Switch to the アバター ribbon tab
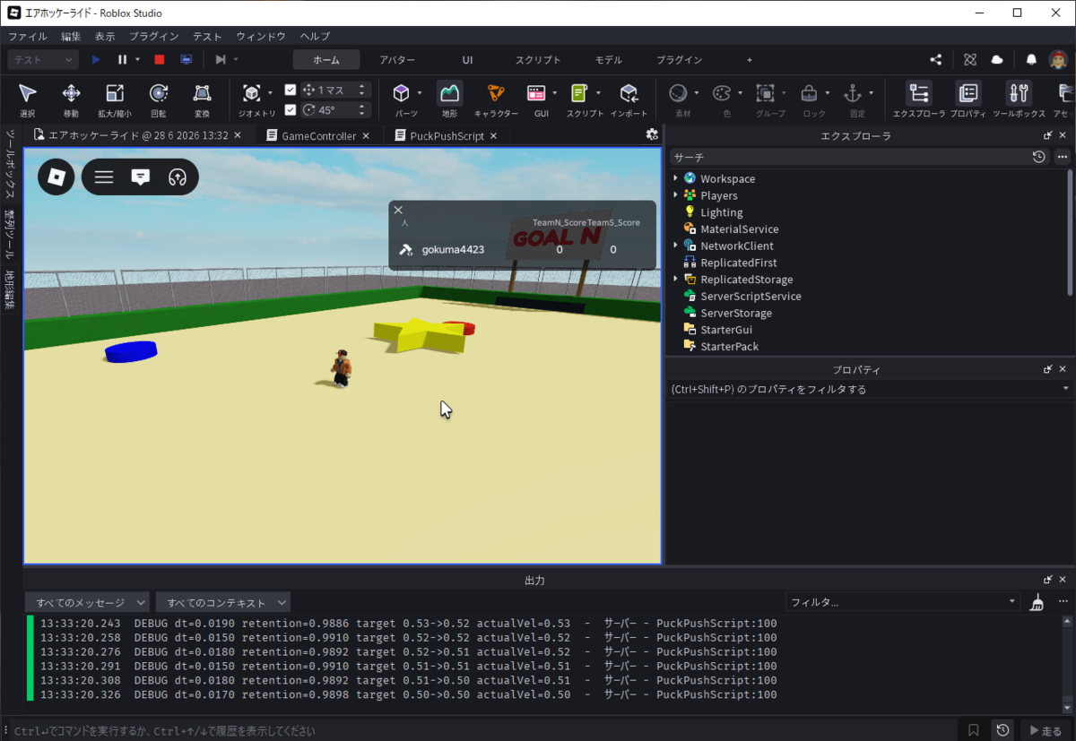This screenshot has width=1076, height=741. point(397,59)
